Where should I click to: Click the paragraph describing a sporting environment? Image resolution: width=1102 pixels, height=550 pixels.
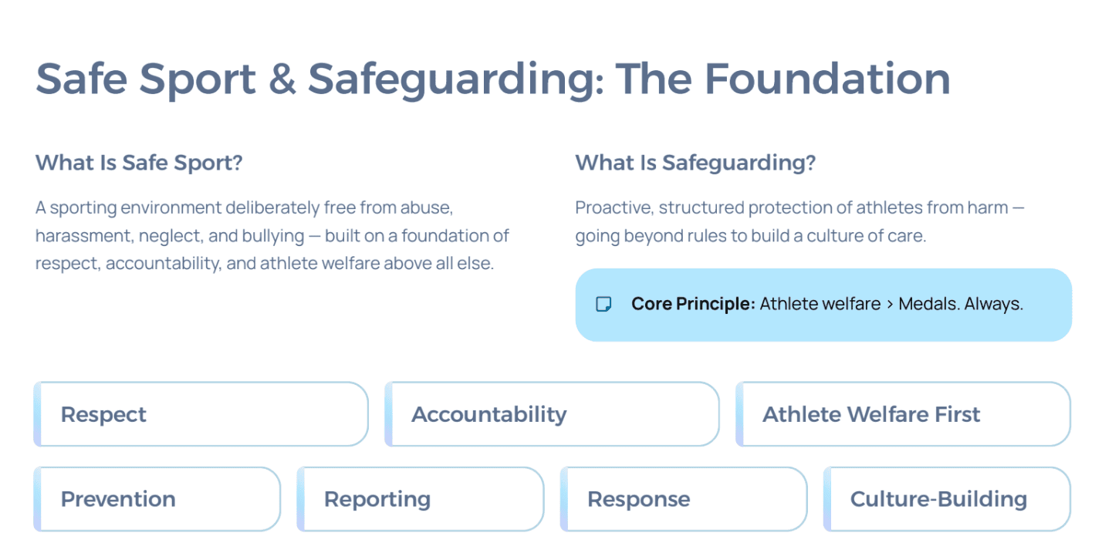(272, 235)
